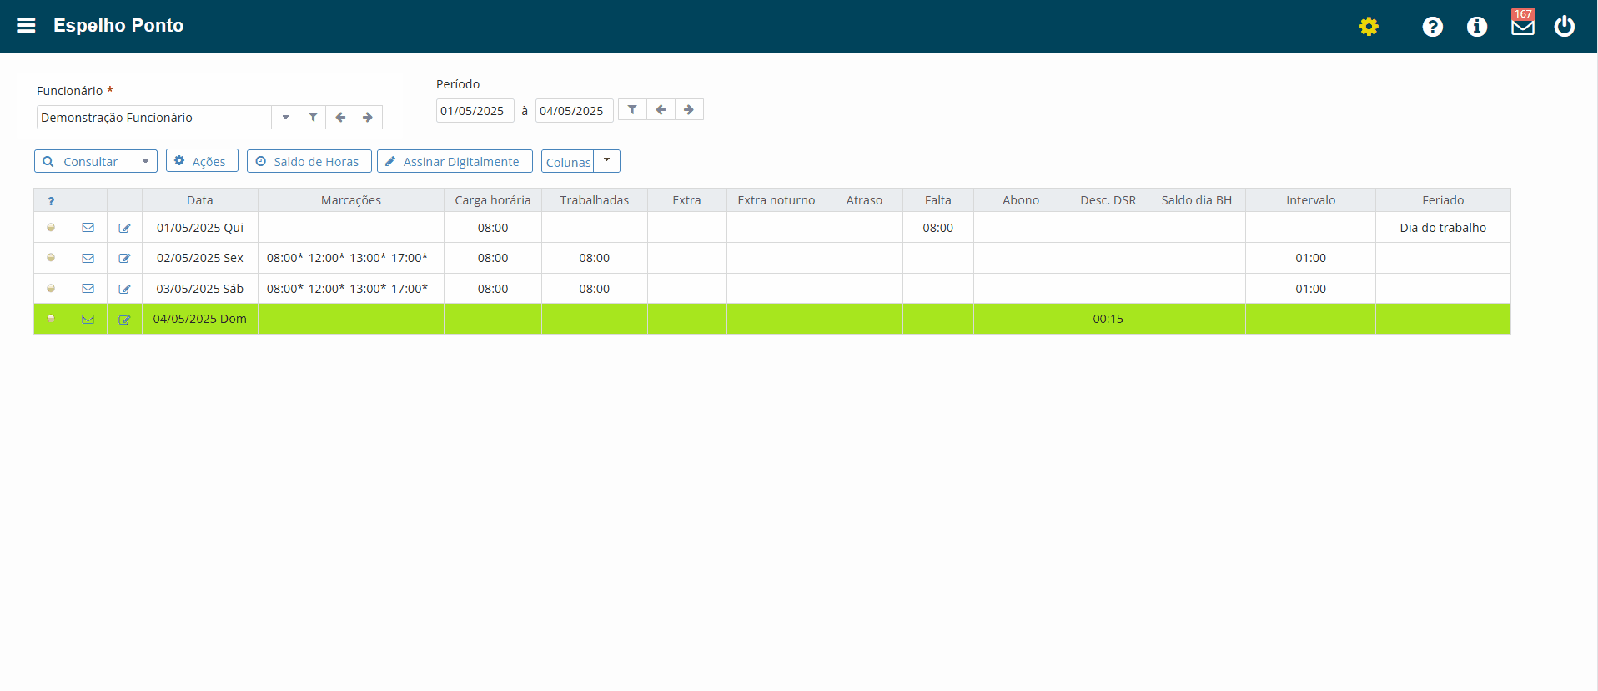This screenshot has height=691, width=1598.
Task: Log out using the power icon
Action: [x=1565, y=27]
